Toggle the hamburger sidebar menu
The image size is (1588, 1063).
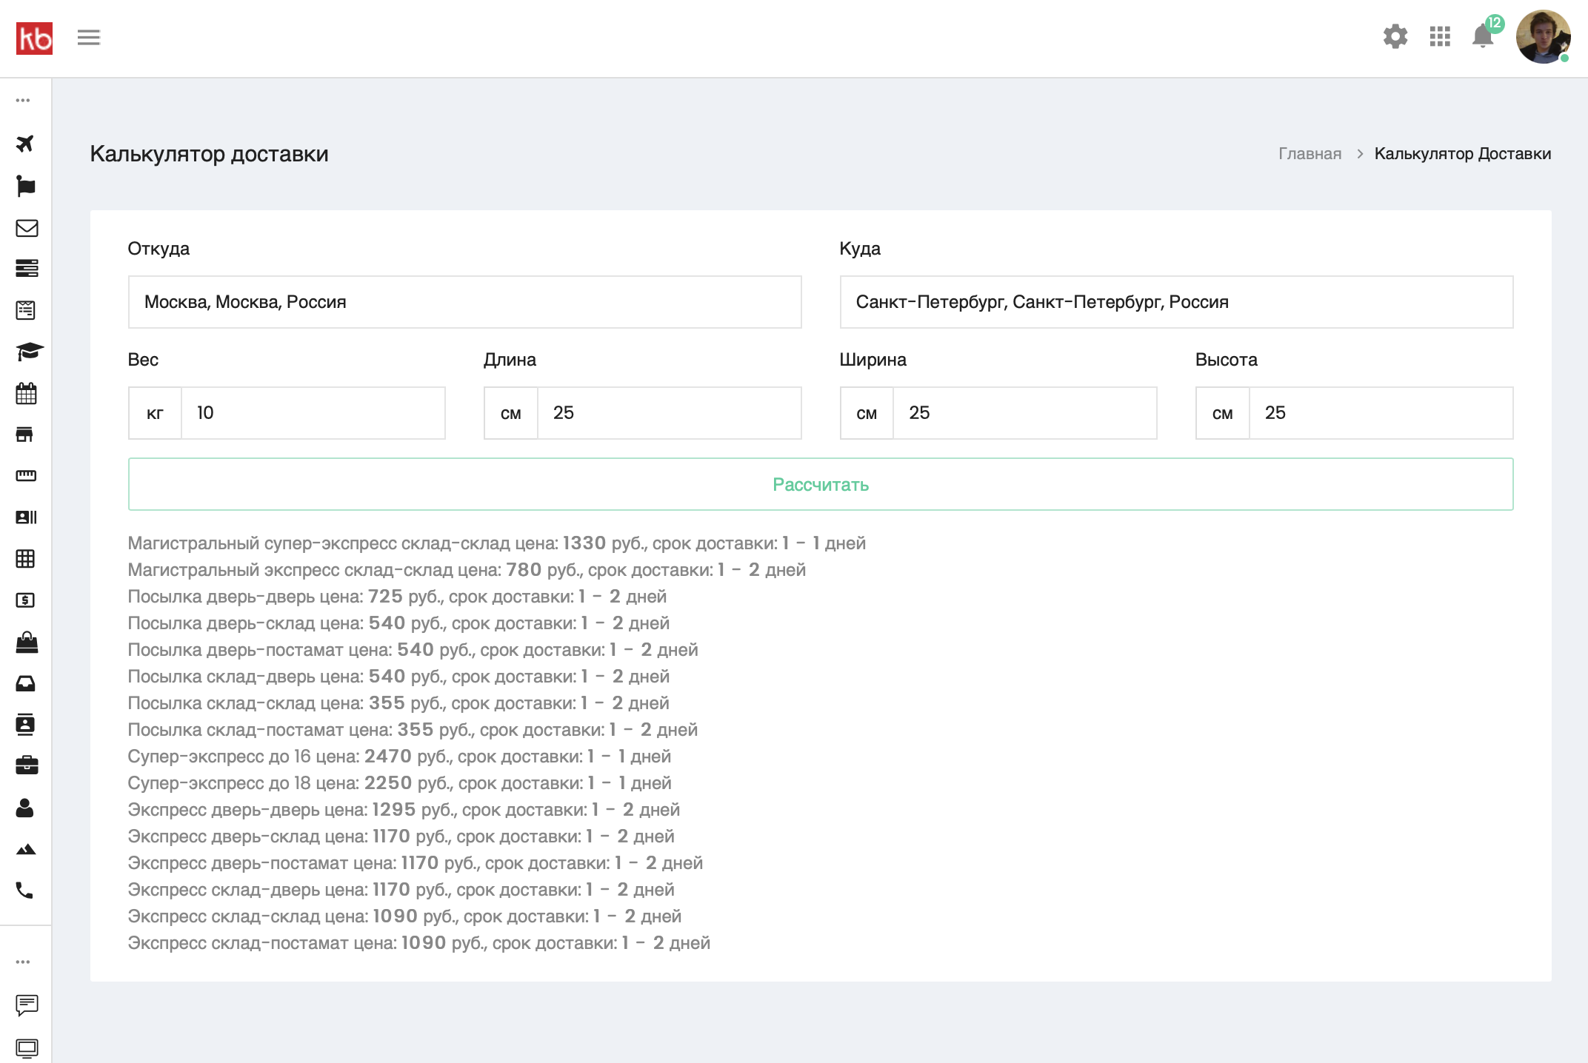(89, 37)
